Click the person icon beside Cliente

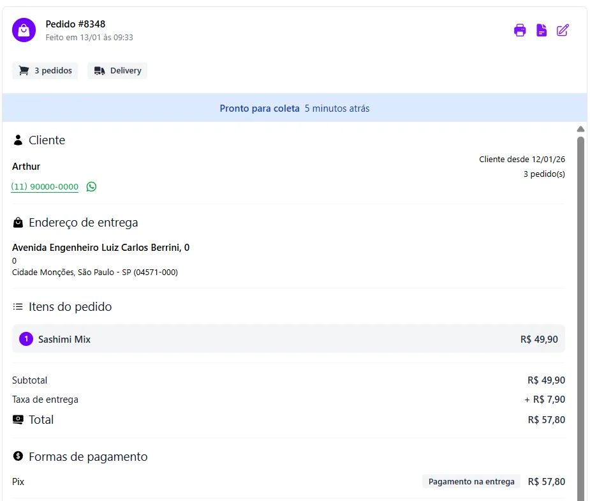(18, 140)
